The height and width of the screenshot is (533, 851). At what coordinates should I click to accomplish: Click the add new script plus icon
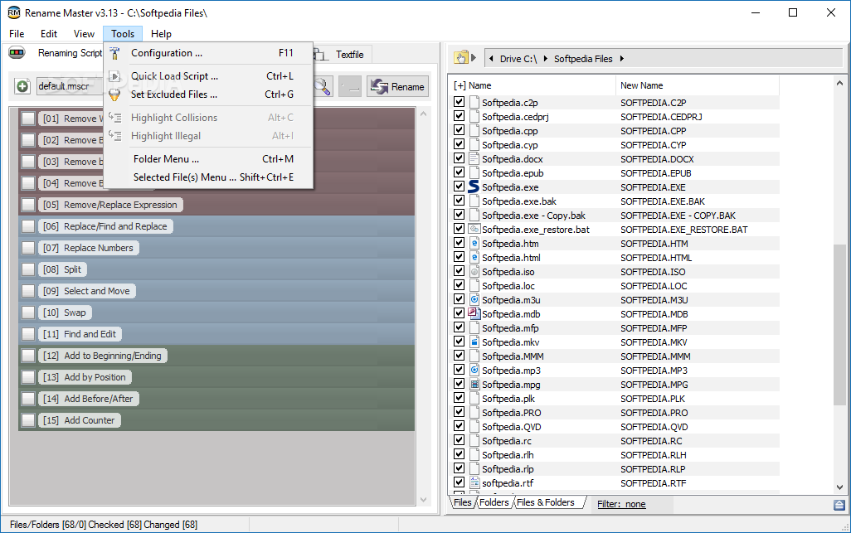click(22, 86)
